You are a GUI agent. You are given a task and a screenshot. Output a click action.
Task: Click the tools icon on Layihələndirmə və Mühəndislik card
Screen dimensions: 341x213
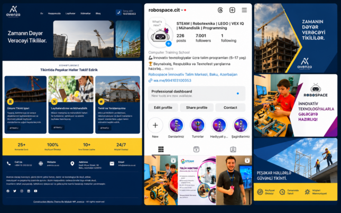click(x=54, y=101)
